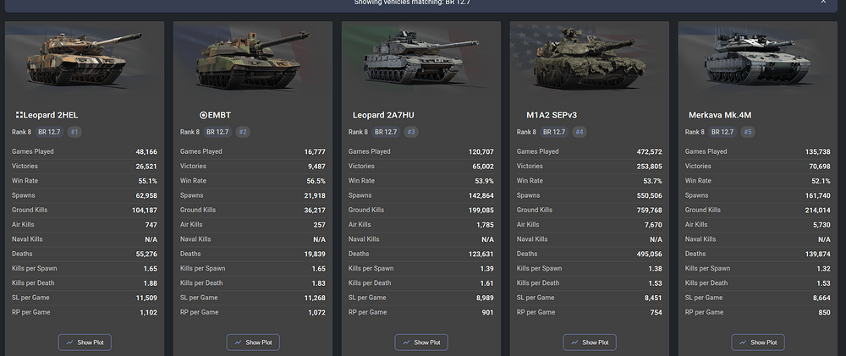Click the Merkava Mk.4M vehicle name
The width and height of the screenshot is (846, 356).
click(720, 115)
